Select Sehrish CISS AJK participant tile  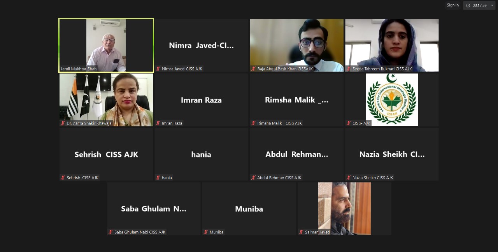[x=106, y=154]
